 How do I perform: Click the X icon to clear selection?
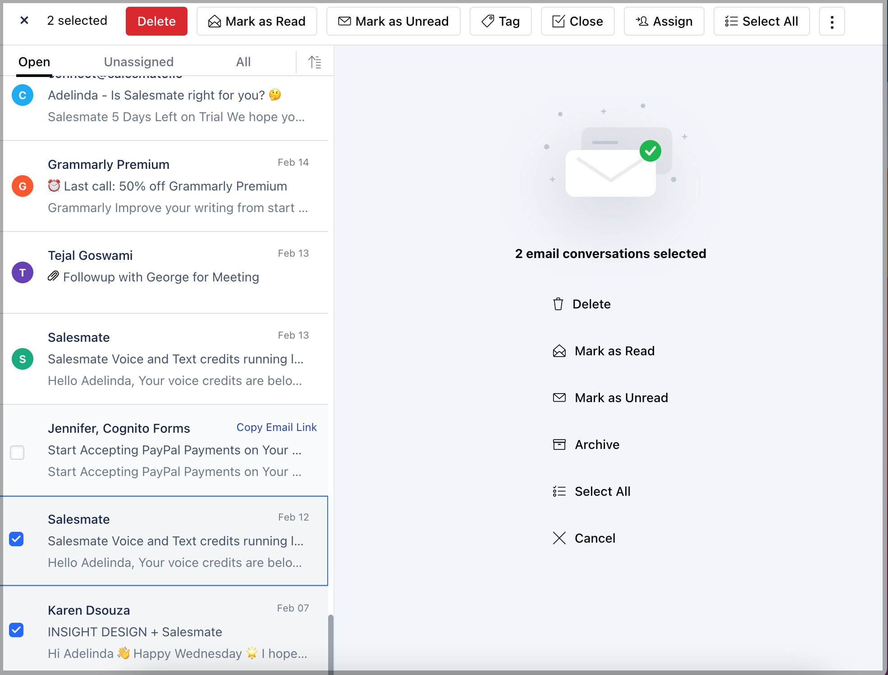coord(24,21)
